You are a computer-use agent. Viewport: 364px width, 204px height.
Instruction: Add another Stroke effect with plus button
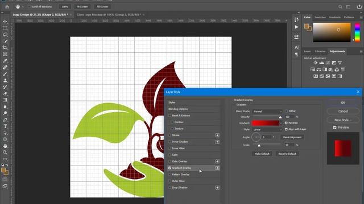(217, 135)
